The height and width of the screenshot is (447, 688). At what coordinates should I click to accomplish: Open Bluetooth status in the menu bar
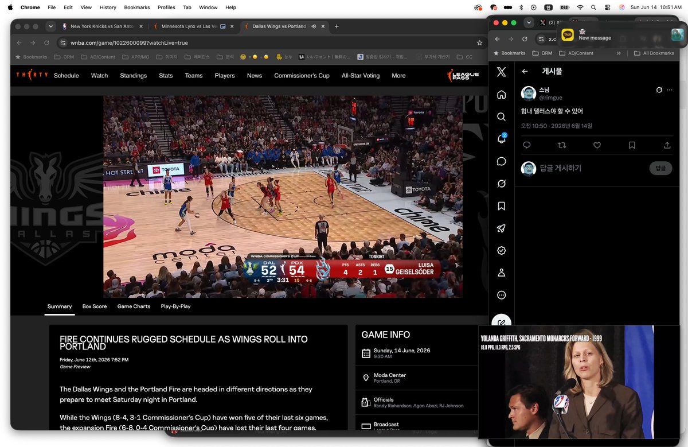[521, 7]
